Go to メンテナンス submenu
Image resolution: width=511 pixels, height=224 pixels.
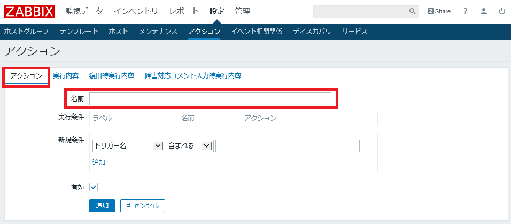[x=158, y=32]
